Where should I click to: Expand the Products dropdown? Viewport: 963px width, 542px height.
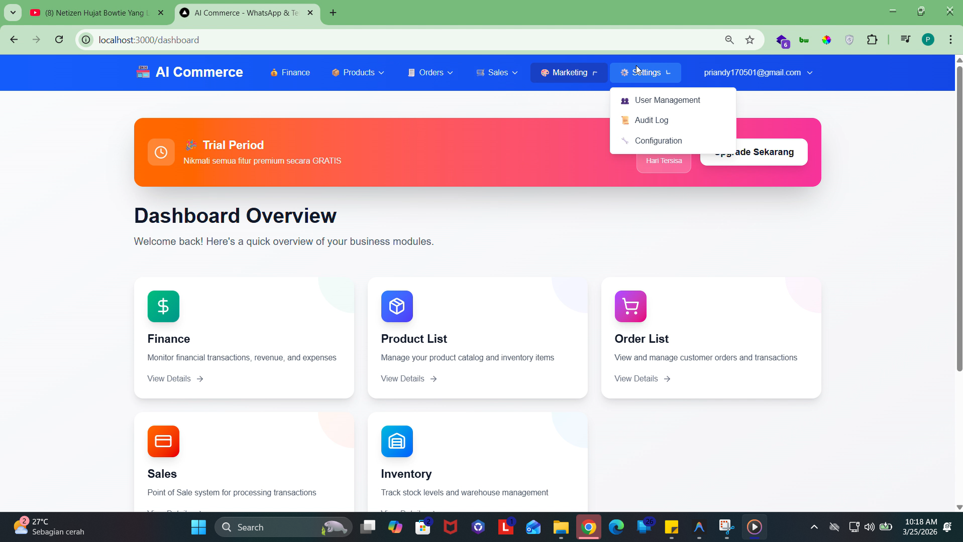click(358, 72)
